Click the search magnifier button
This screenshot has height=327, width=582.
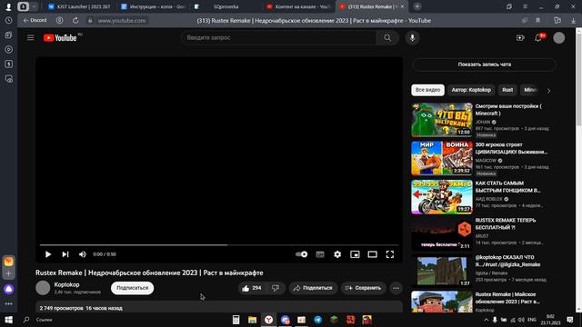(x=387, y=38)
